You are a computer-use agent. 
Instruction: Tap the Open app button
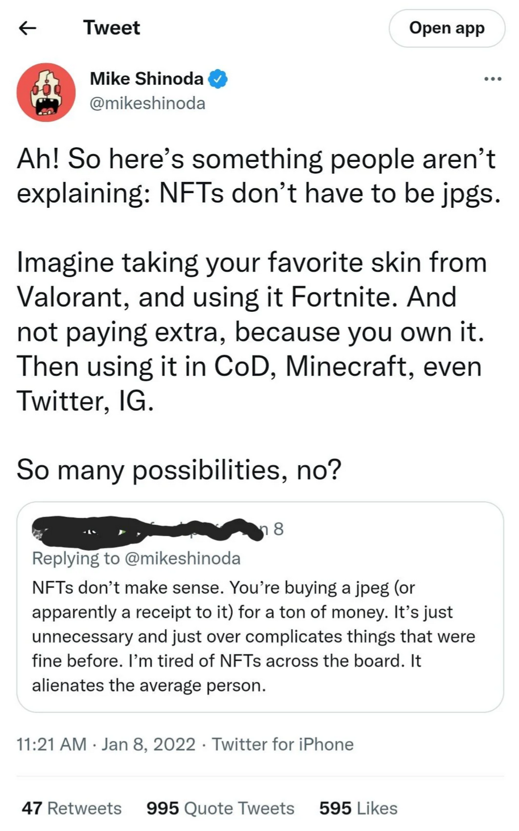tap(446, 28)
